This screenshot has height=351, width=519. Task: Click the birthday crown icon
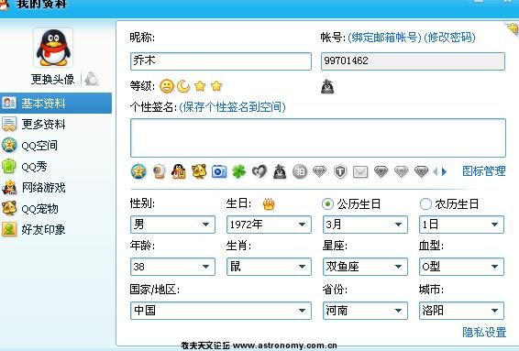[x=269, y=204]
